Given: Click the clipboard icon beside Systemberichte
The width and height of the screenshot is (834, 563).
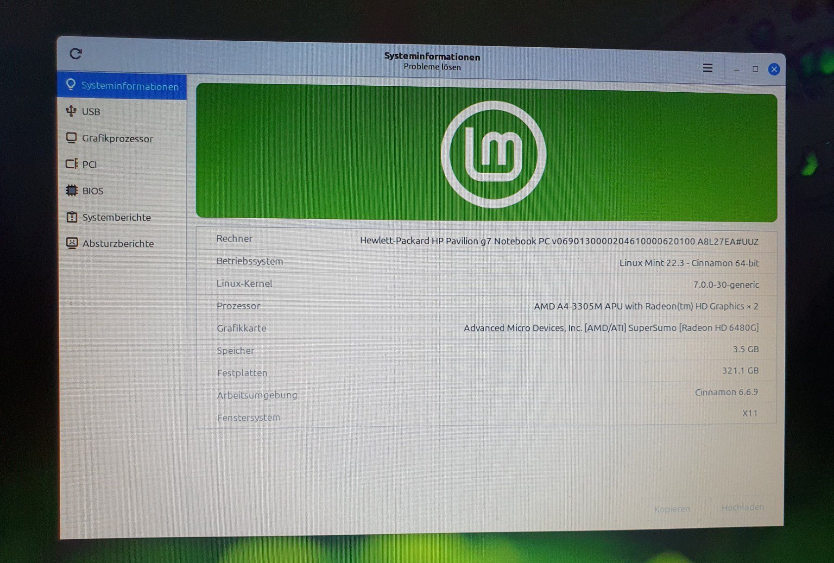Looking at the screenshot, I should click(x=72, y=217).
